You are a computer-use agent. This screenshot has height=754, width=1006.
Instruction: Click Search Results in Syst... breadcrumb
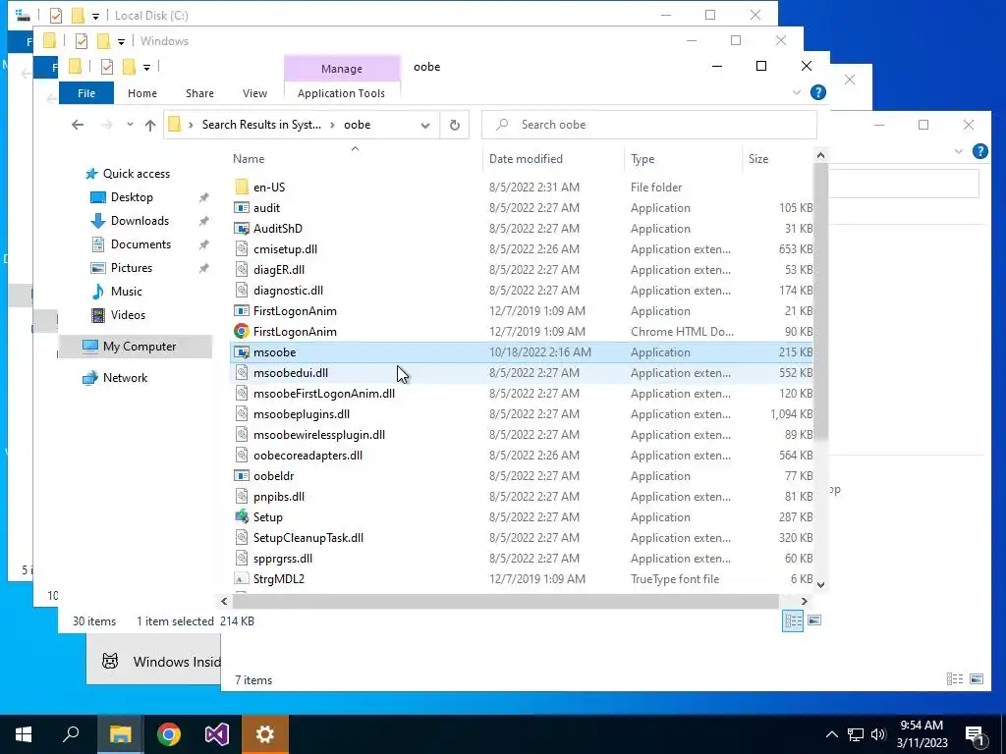[x=261, y=125]
